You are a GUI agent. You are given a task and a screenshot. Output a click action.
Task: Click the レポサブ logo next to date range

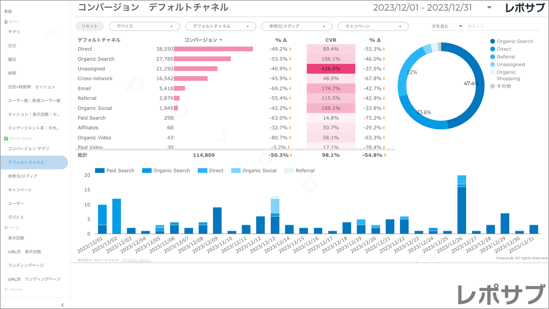525,8
